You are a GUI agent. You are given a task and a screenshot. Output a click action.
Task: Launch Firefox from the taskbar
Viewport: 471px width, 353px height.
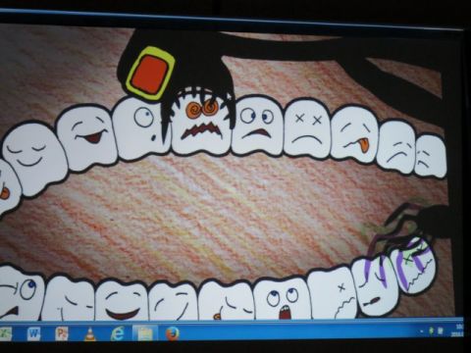(172, 333)
